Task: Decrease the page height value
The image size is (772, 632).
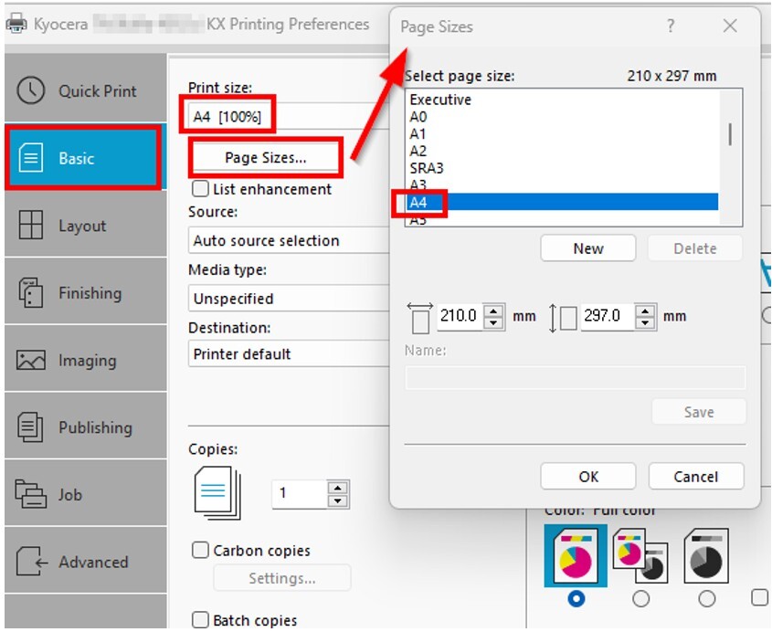Action: point(645,322)
